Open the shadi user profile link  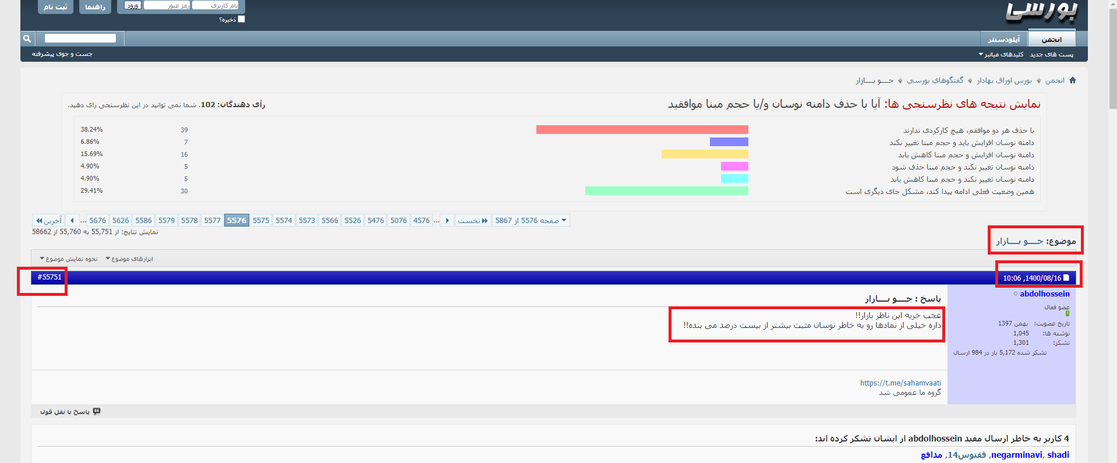(1058, 455)
